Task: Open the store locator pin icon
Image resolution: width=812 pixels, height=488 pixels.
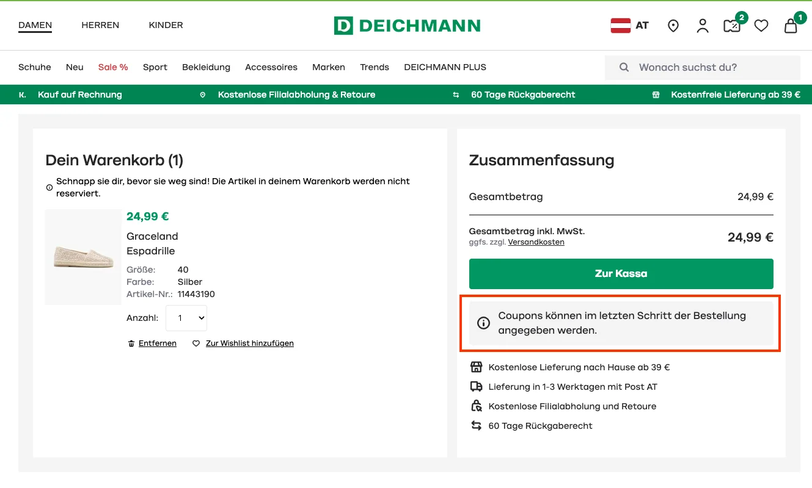Action: coord(673,26)
